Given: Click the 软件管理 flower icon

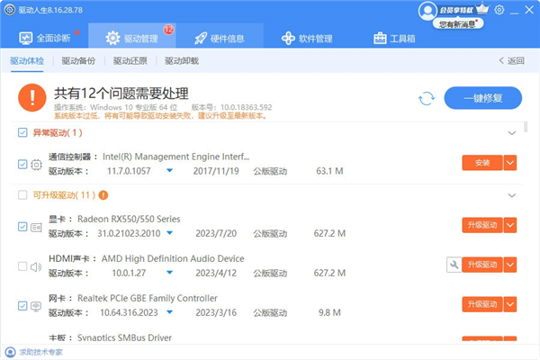Looking at the screenshot, I should pyautogui.click(x=288, y=38).
